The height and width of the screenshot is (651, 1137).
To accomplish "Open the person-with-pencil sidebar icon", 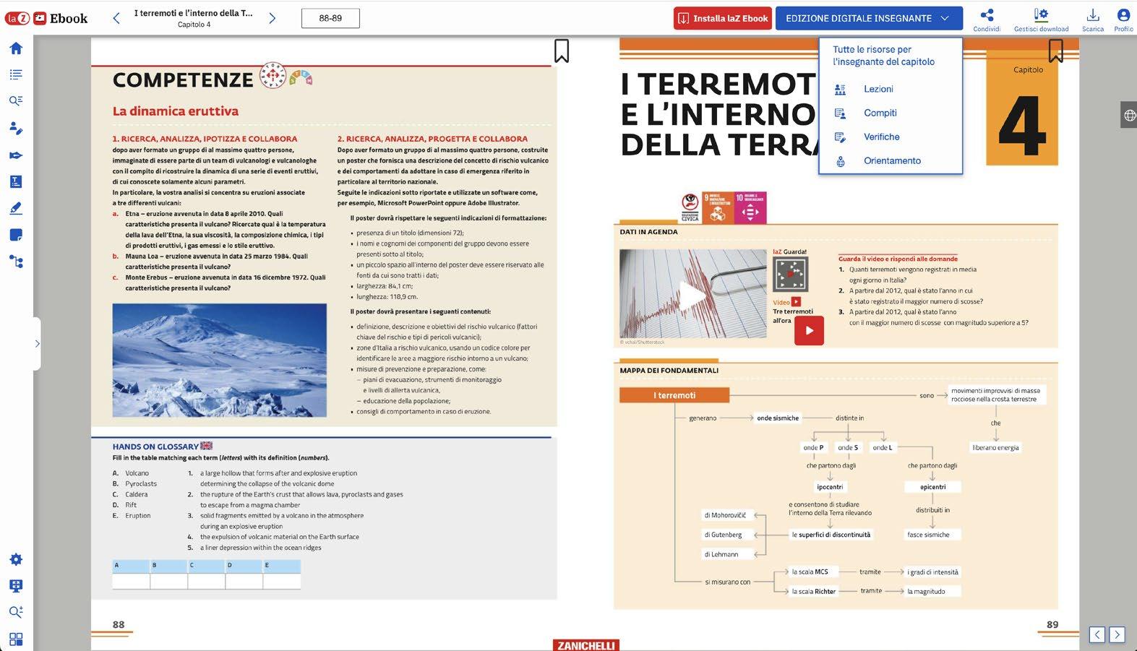I will [16, 128].
